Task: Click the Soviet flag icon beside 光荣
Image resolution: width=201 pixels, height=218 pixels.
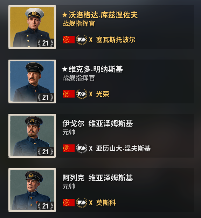Action: pyautogui.click(x=69, y=94)
